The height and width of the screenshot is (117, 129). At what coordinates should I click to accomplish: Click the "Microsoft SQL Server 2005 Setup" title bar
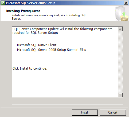(x=30, y=3)
